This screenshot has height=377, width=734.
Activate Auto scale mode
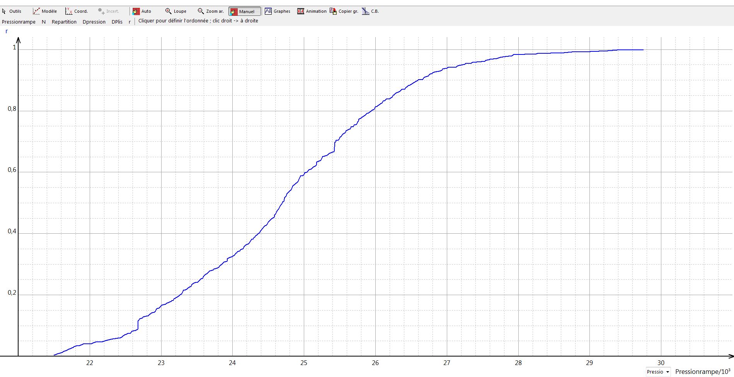click(x=142, y=11)
